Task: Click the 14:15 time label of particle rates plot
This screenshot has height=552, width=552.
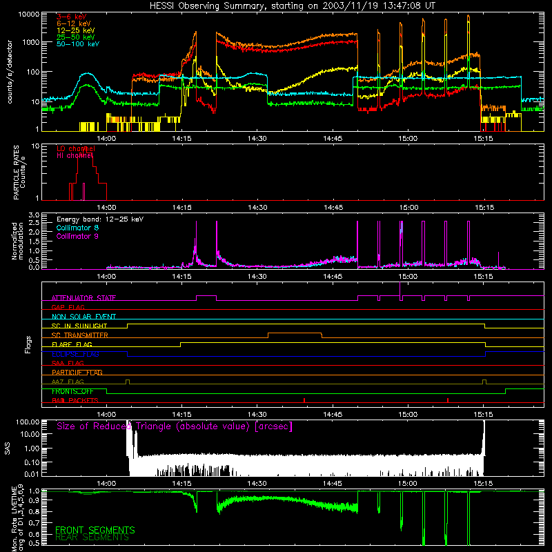Action: [182, 208]
